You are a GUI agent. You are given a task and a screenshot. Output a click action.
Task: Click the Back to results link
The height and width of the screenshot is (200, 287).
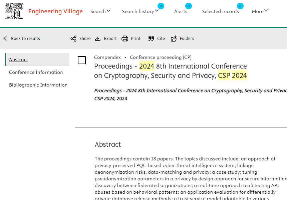point(25,39)
